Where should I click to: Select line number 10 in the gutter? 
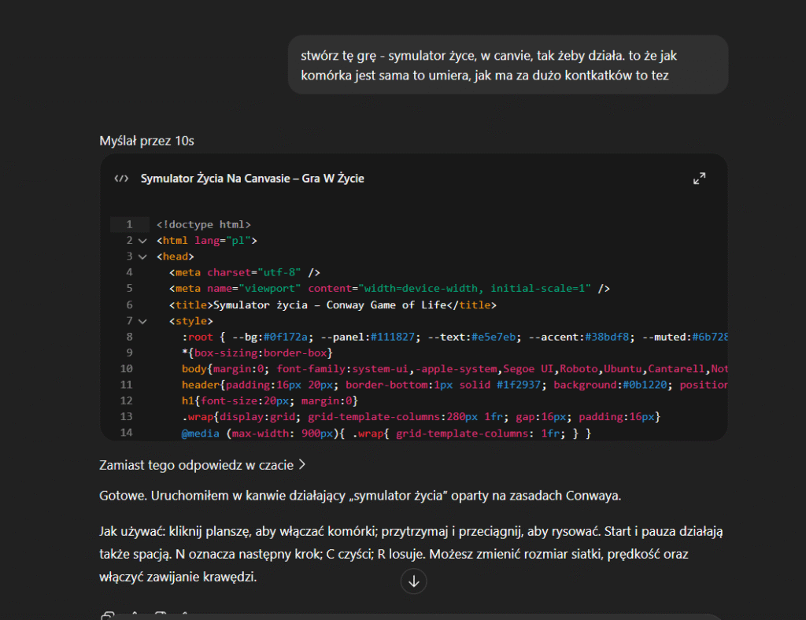tap(127, 369)
